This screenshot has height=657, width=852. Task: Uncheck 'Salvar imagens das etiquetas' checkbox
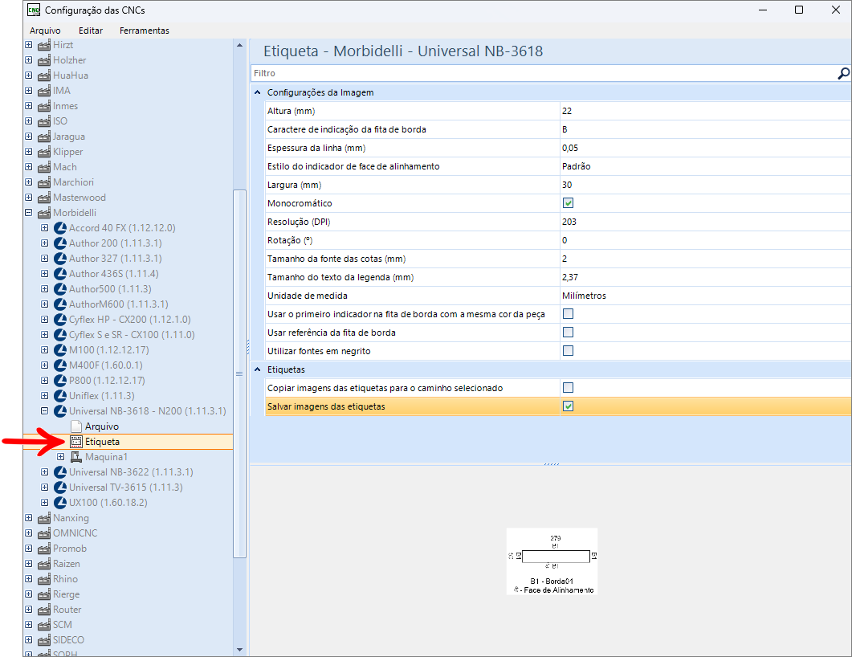[x=568, y=406]
